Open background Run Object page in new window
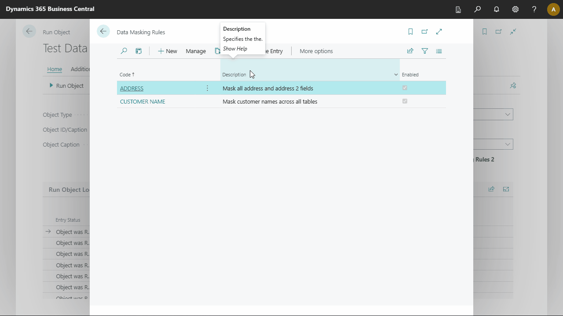The image size is (563, 316). [498, 32]
